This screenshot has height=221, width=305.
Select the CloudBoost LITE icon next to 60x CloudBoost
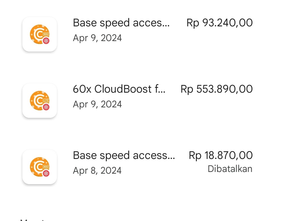[x=40, y=100]
